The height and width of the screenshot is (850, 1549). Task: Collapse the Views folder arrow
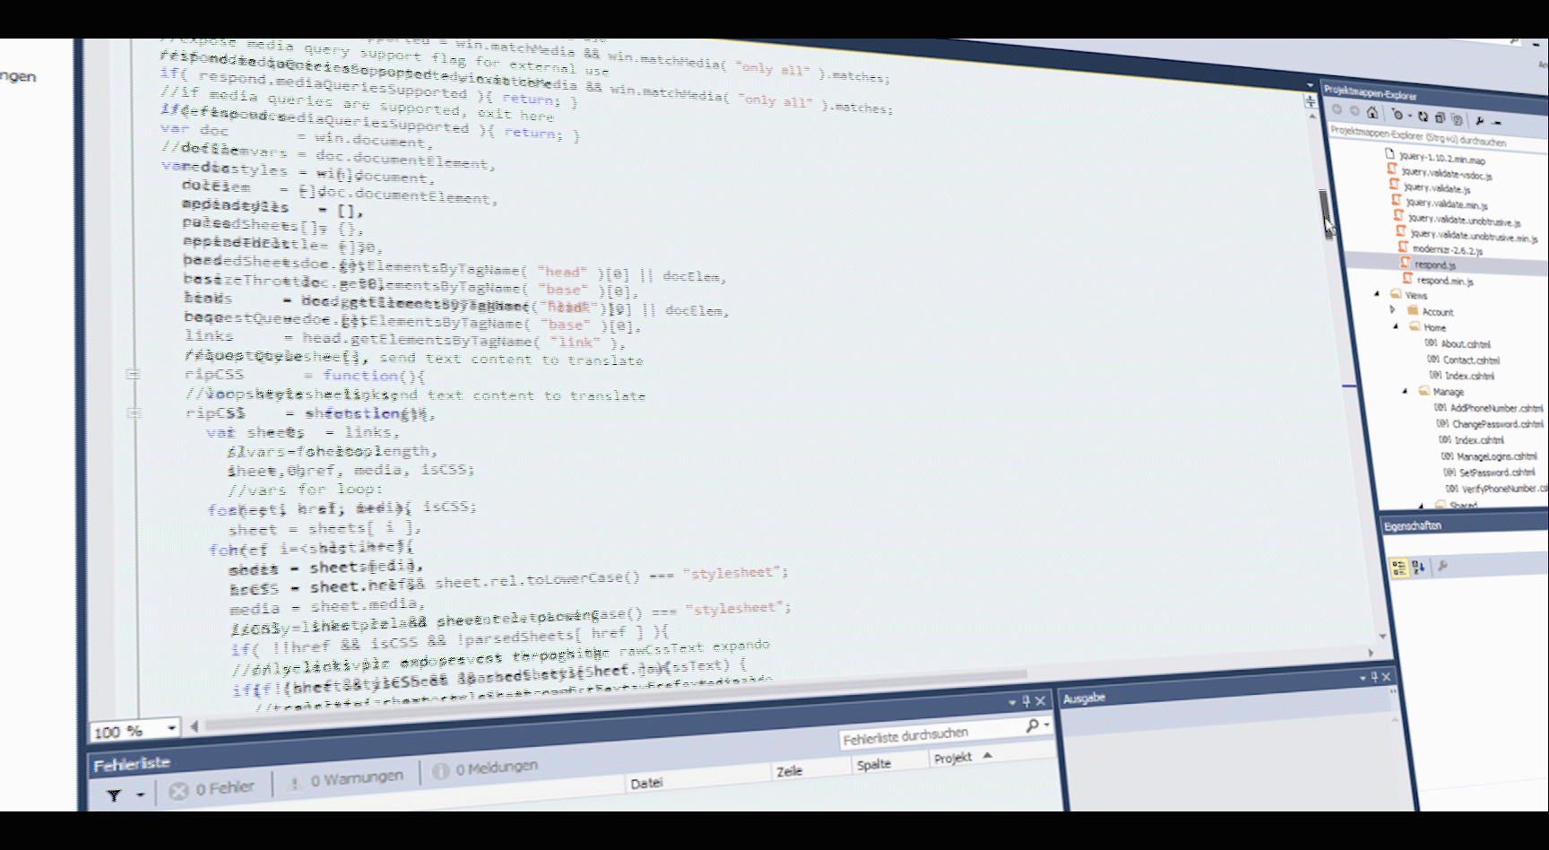1377,293
